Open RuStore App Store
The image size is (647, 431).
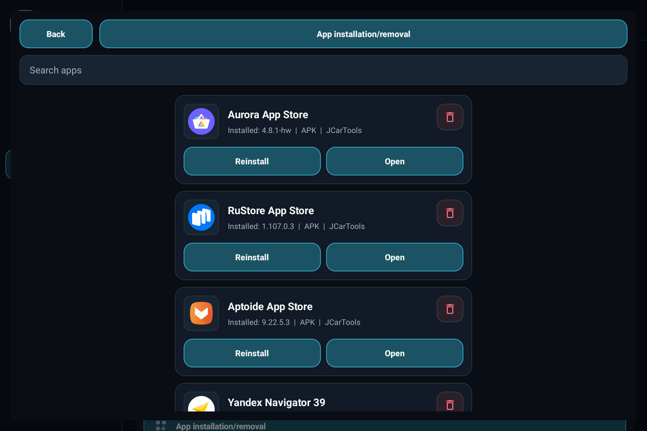395,257
